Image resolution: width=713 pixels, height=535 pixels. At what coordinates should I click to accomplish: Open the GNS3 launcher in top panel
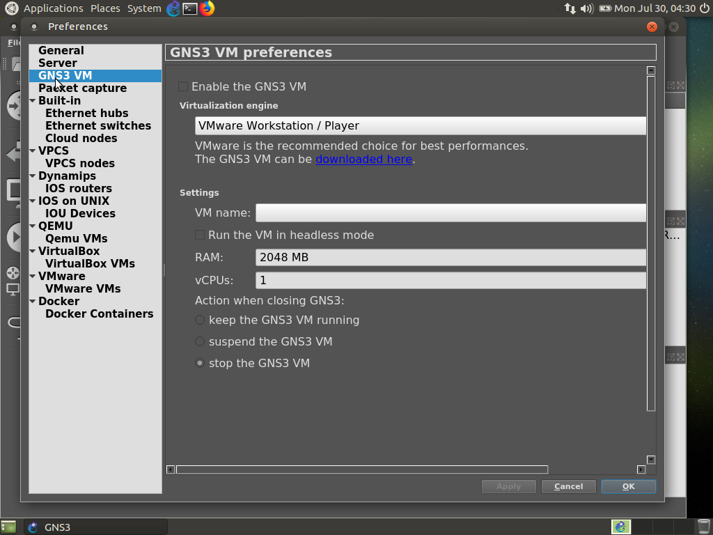click(x=173, y=8)
